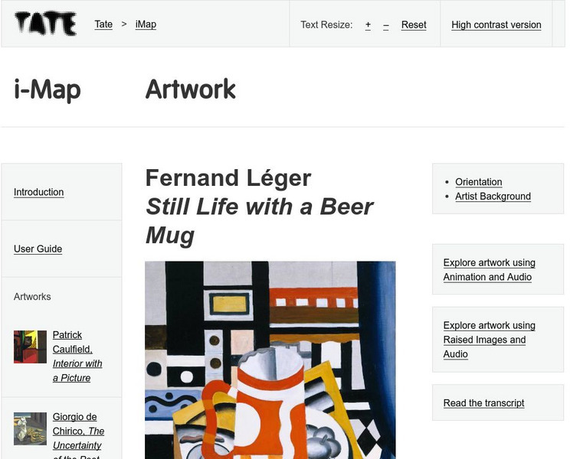Jump to the Orientation section
This screenshot has height=459, width=570.
479,182
